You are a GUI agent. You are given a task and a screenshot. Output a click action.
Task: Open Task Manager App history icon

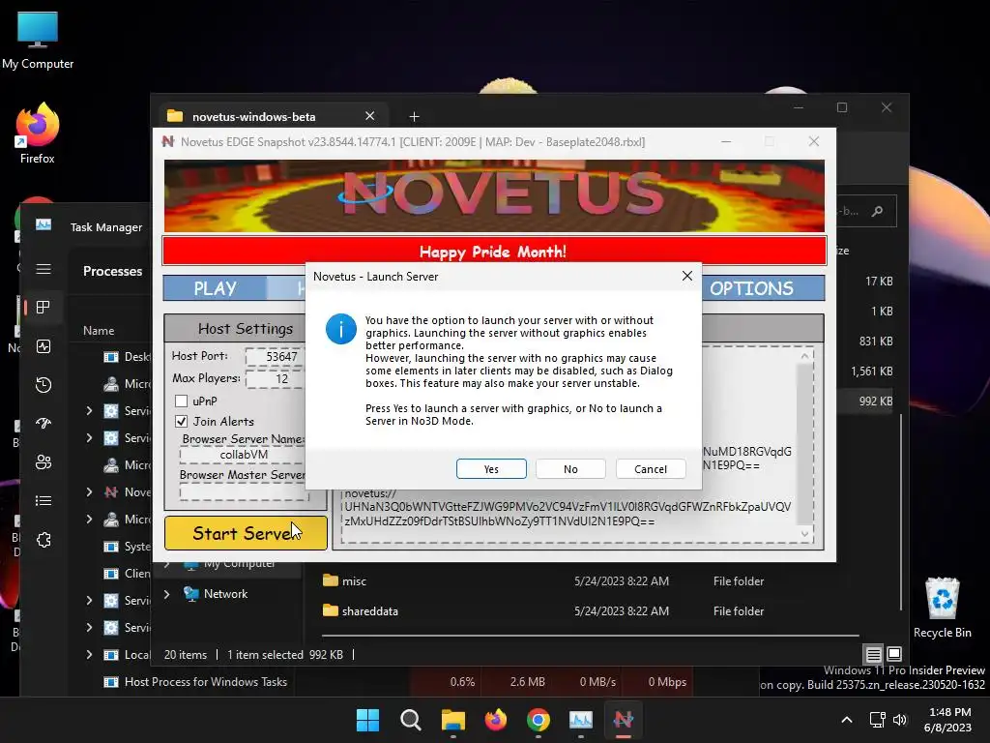[44, 385]
